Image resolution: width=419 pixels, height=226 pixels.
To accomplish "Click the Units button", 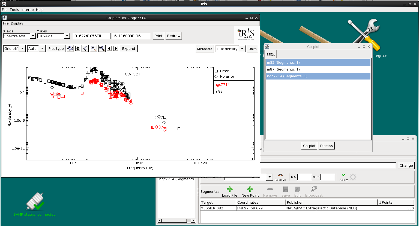I will coord(253,49).
